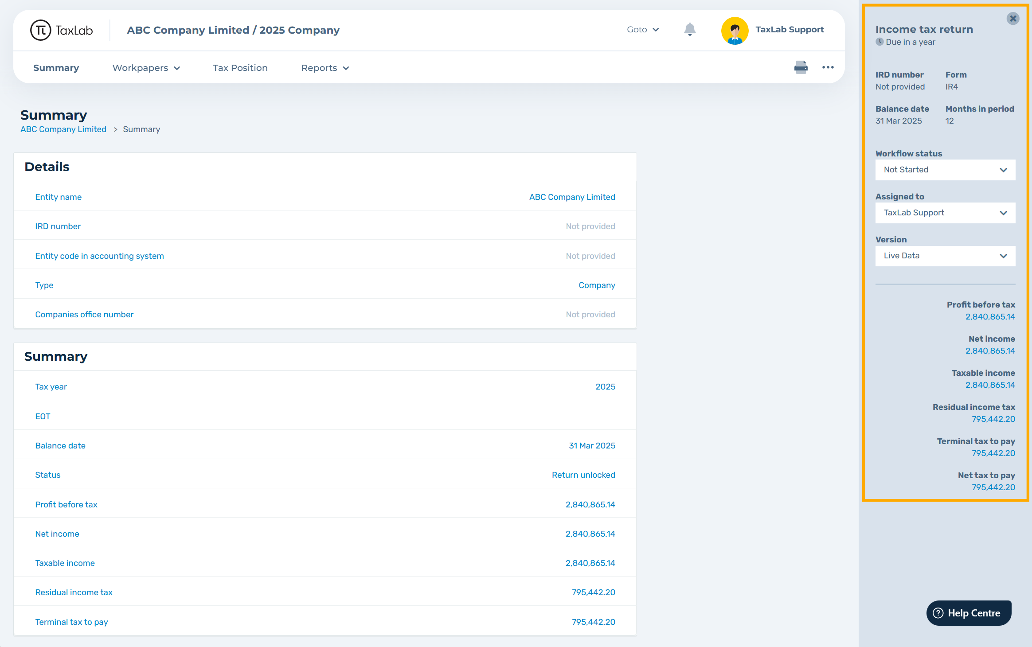Expand the Workpapers menu
The height and width of the screenshot is (647, 1032).
tap(146, 68)
